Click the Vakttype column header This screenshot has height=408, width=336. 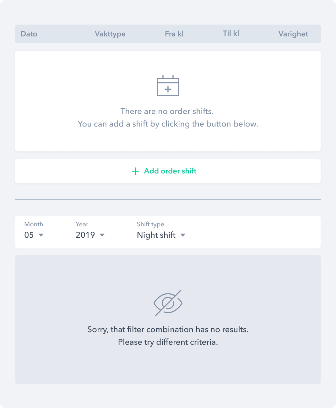(x=110, y=34)
